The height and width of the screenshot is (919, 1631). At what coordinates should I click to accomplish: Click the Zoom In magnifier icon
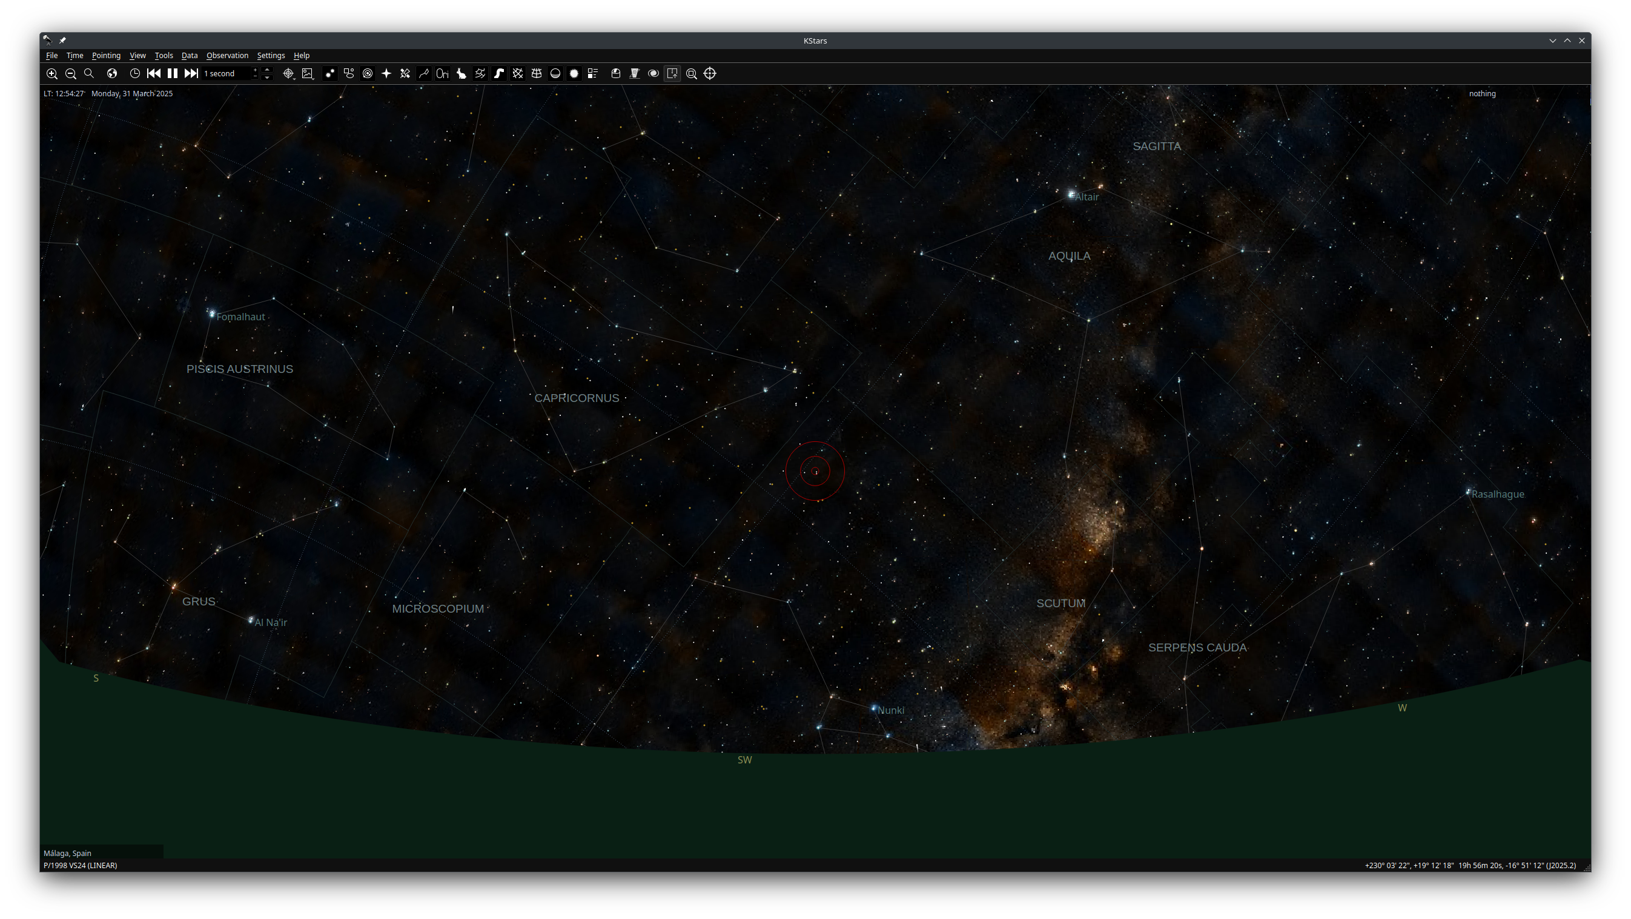pos(52,73)
